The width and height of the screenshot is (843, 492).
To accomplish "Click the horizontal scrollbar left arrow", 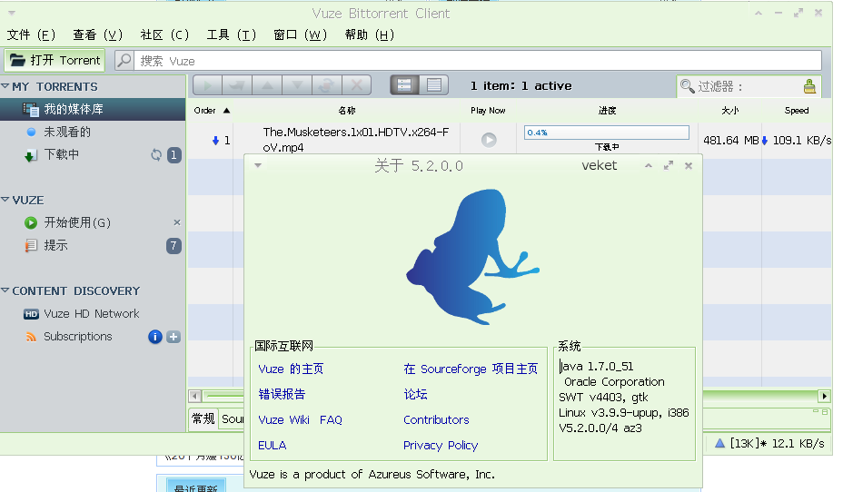I will 195,397.
